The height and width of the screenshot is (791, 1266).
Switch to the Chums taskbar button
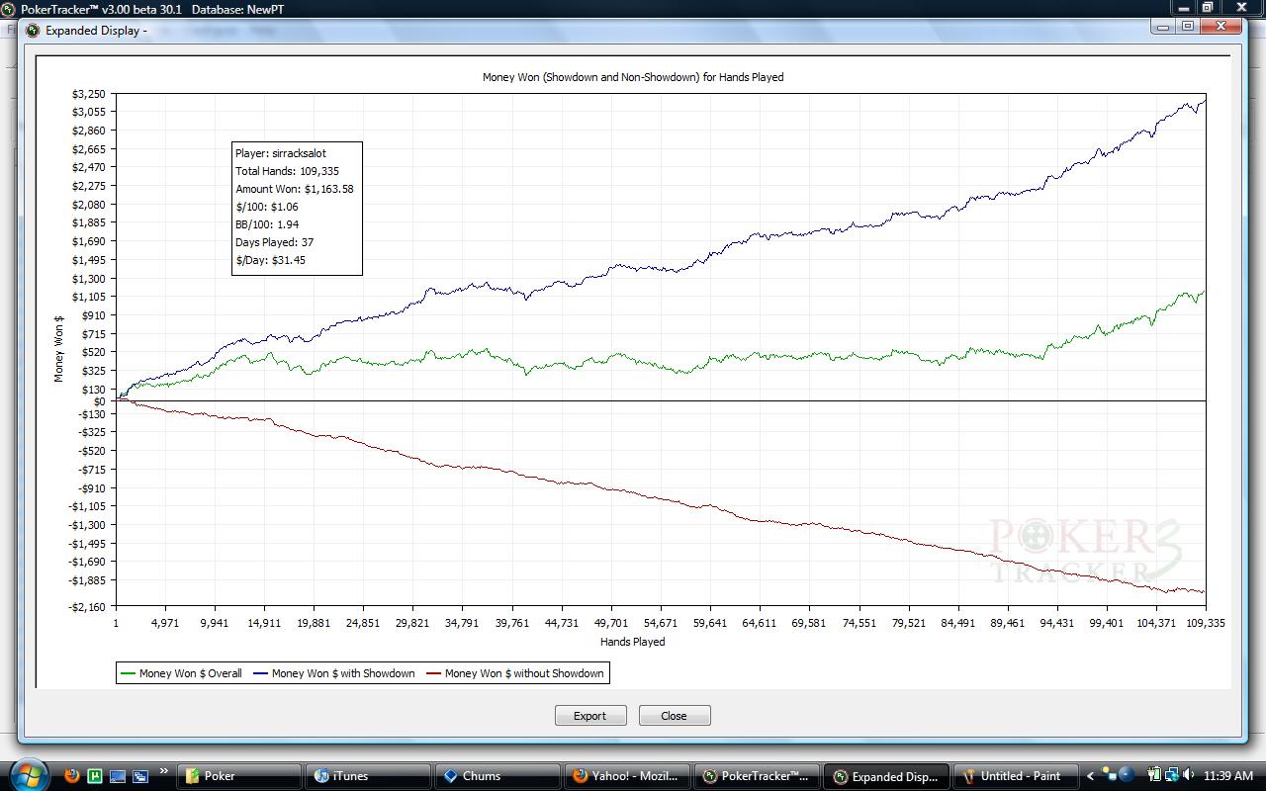click(x=497, y=776)
